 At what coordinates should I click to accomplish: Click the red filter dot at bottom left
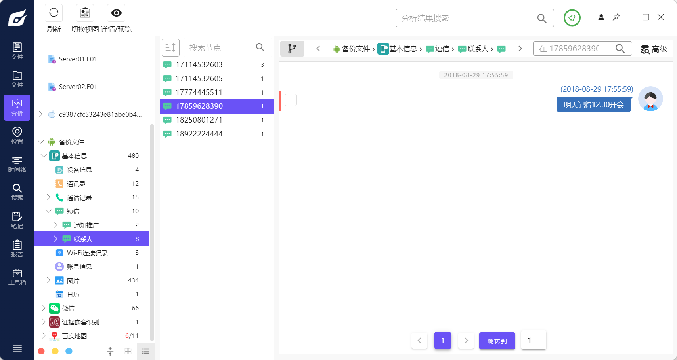[41, 351]
